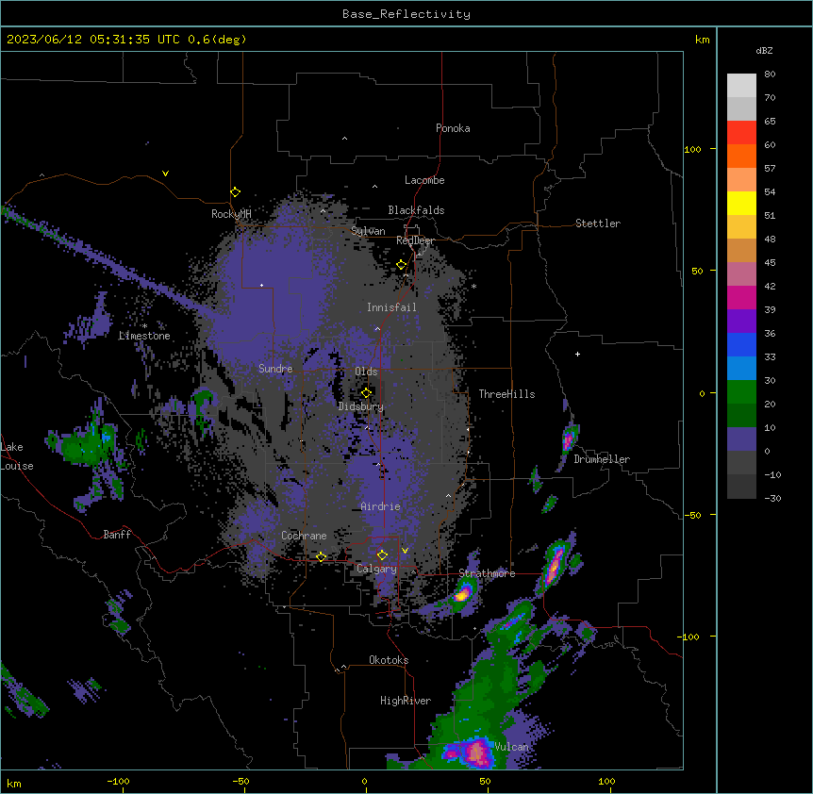Choose the light gray 70-80 dBZ swatch

click(741, 85)
